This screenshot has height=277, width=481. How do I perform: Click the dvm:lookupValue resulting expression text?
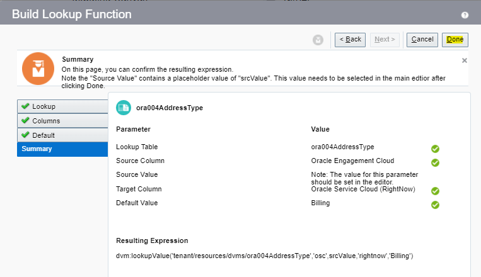pos(264,256)
